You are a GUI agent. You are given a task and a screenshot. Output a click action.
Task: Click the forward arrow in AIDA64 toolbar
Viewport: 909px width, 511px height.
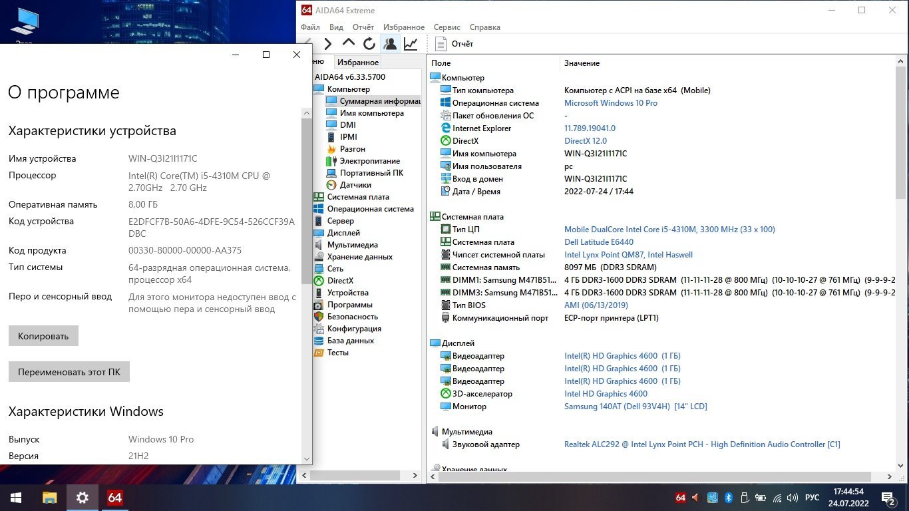(328, 44)
